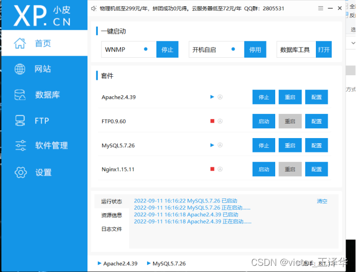356x272 pixels.
Task: Click the database cloud icon
Action: coord(20,95)
